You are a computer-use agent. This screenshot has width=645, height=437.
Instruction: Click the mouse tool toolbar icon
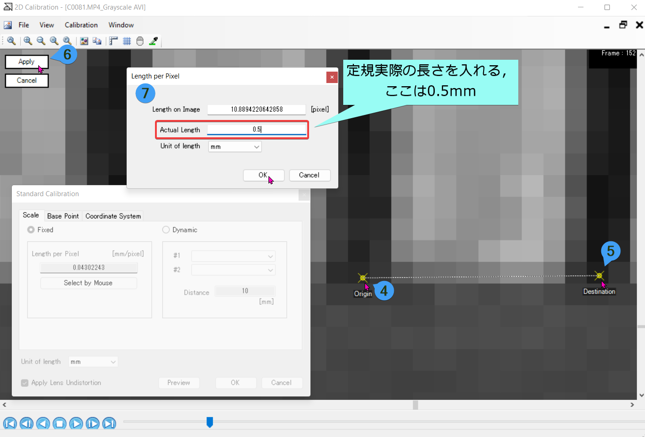(x=140, y=41)
